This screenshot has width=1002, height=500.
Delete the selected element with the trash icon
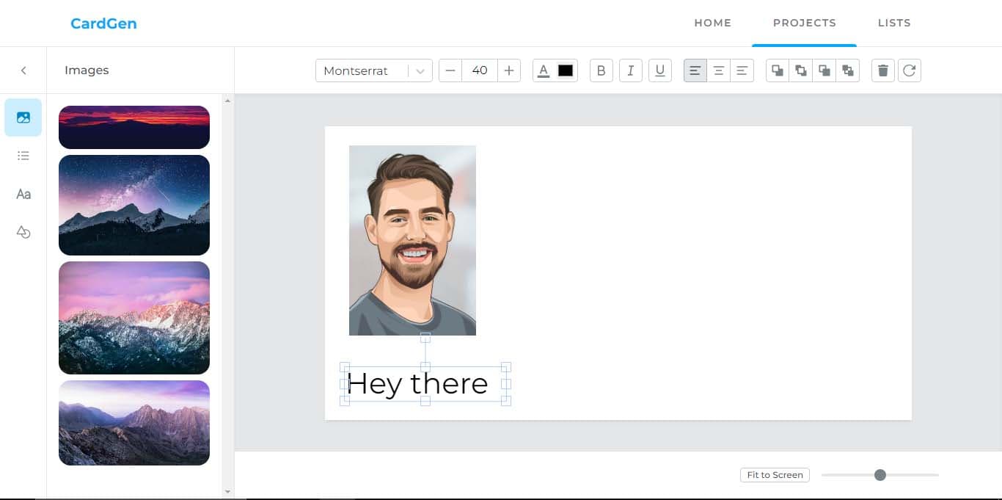[883, 70]
